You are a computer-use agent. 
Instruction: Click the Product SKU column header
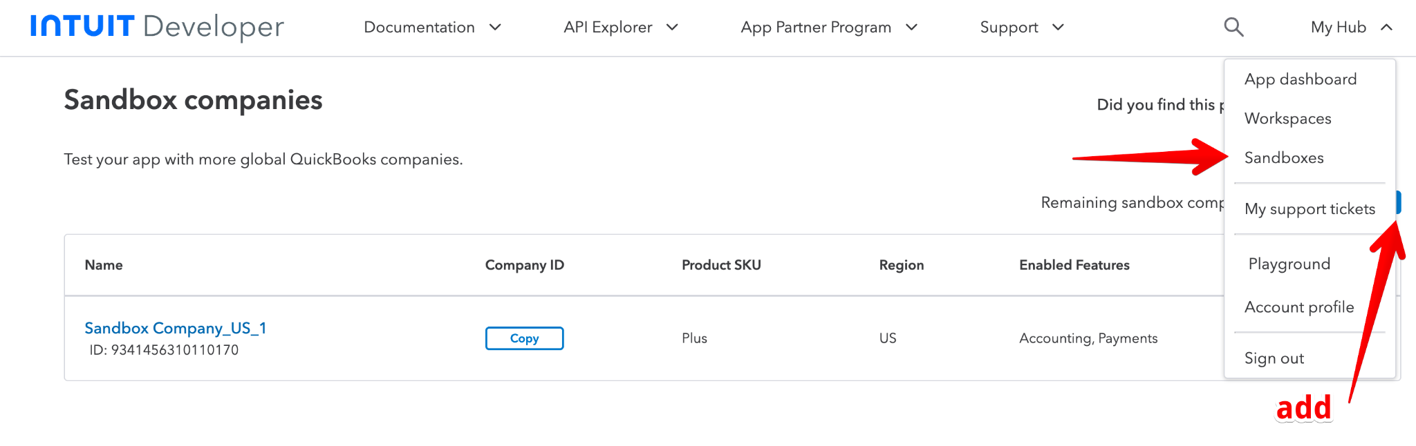click(x=720, y=265)
